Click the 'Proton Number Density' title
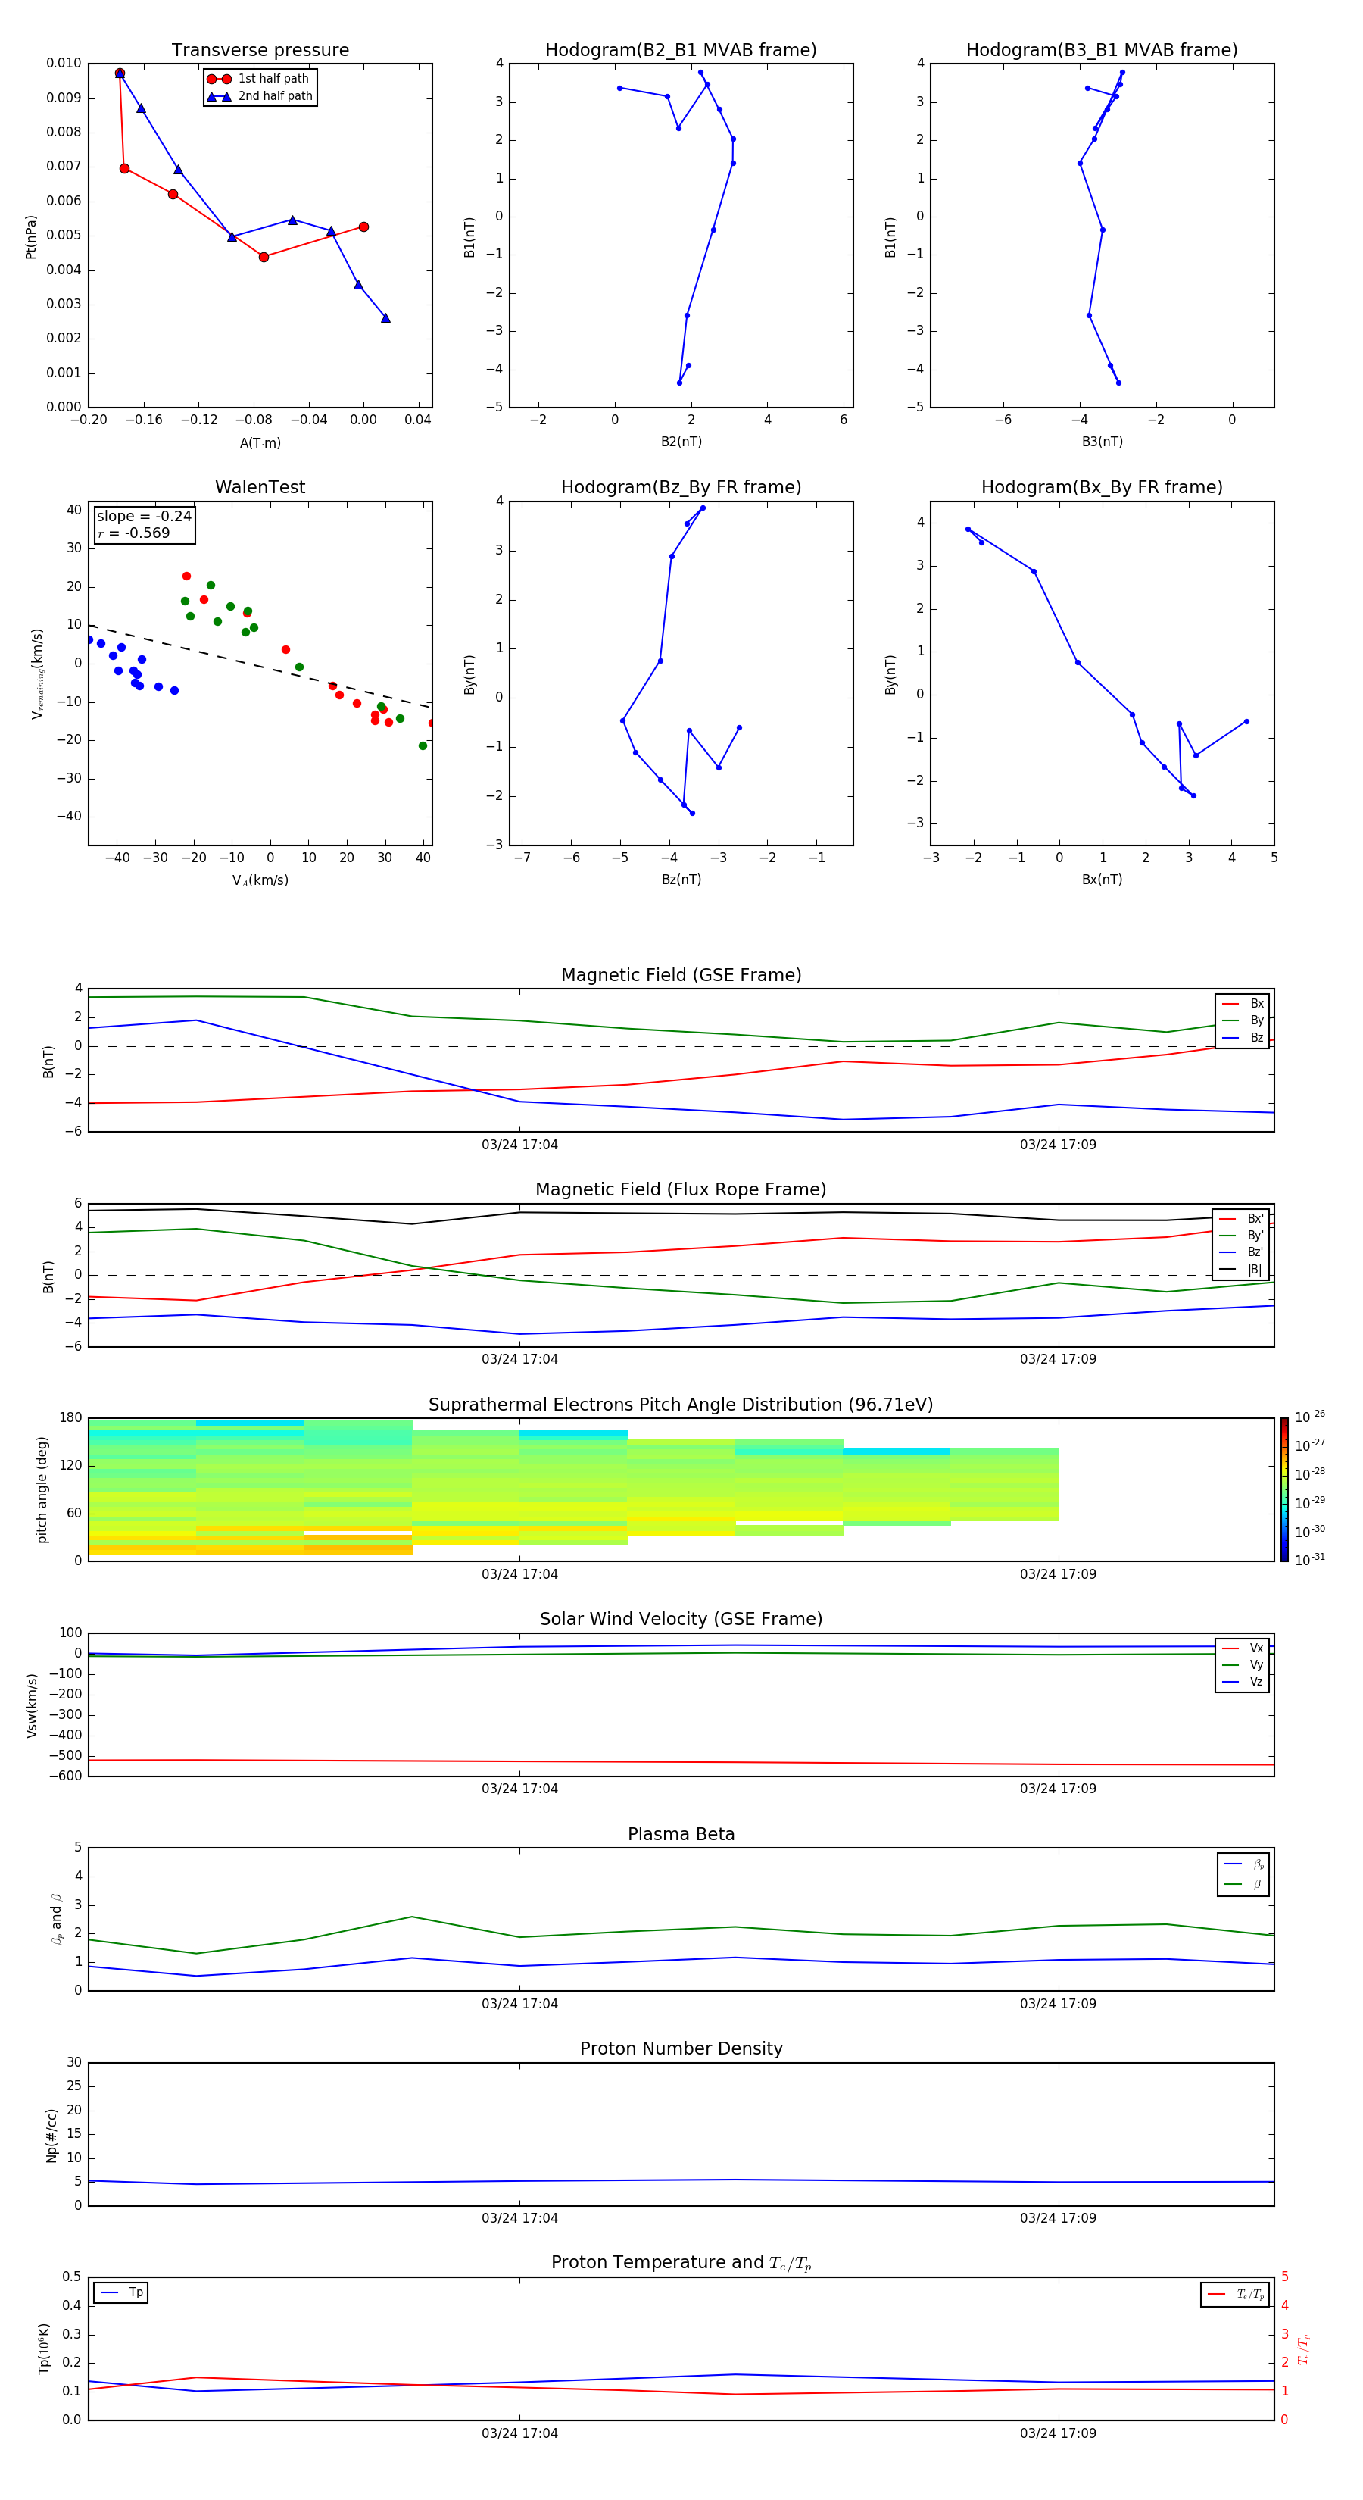The height and width of the screenshot is (2500, 1363). coord(681,2048)
